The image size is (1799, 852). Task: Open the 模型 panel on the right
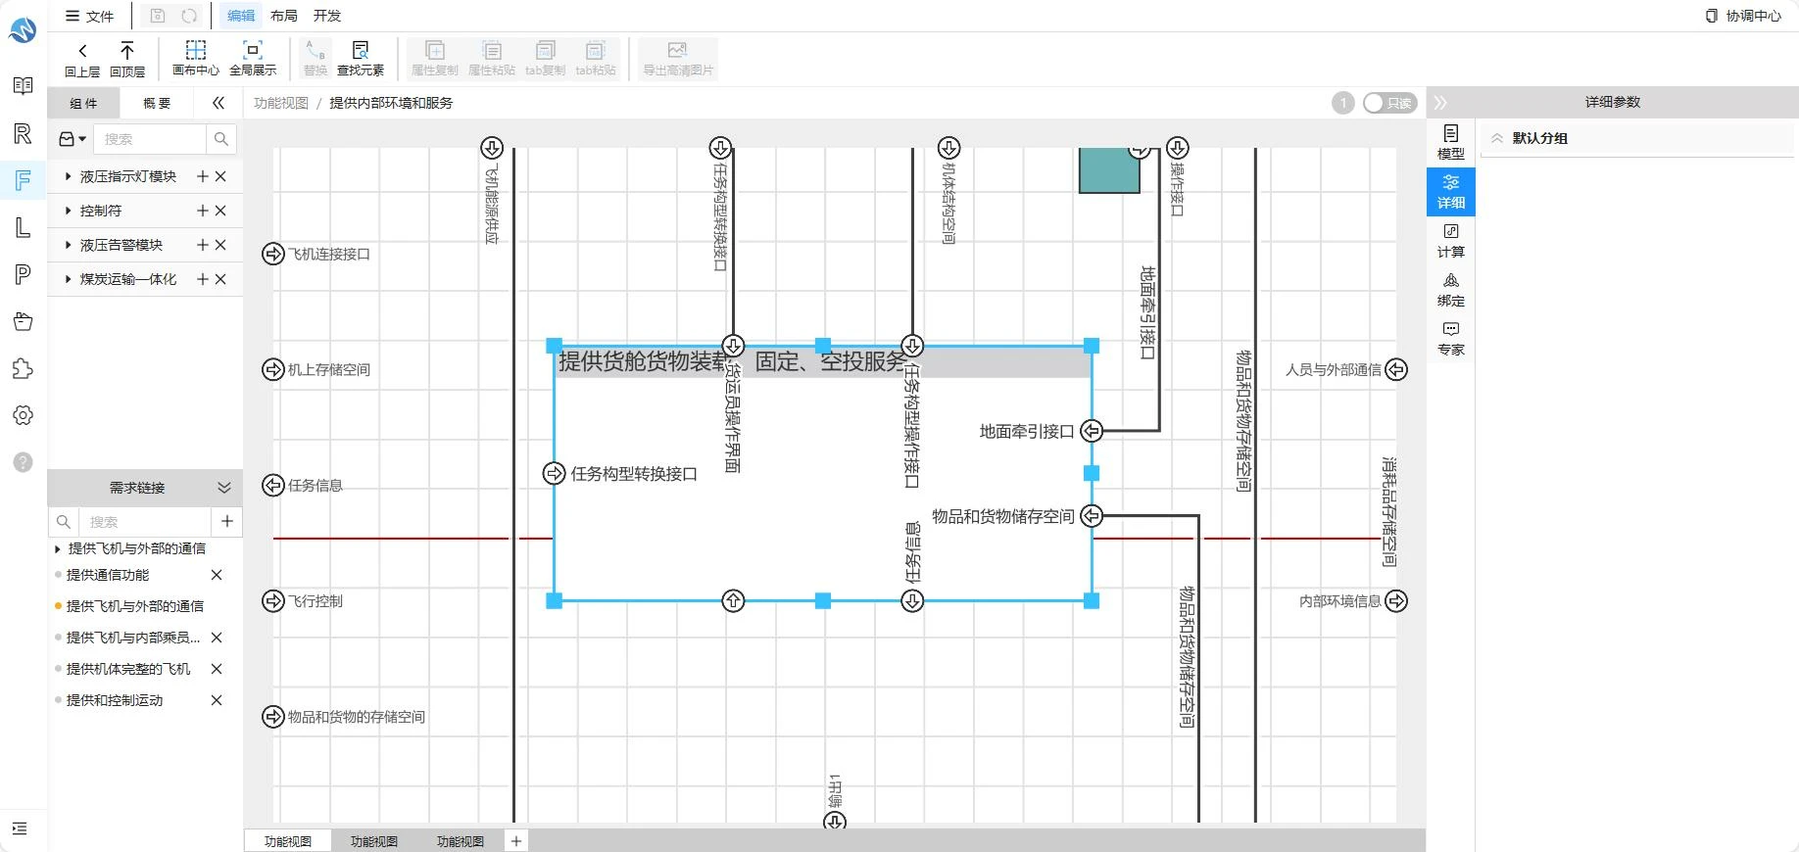(x=1451, y=142)
